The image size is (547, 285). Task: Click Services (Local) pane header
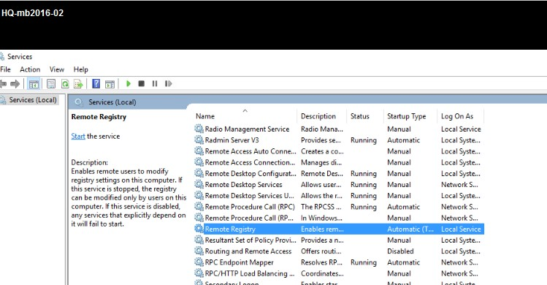click(112, 102)
